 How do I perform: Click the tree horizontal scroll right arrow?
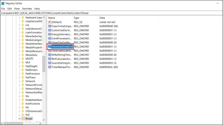40,123
